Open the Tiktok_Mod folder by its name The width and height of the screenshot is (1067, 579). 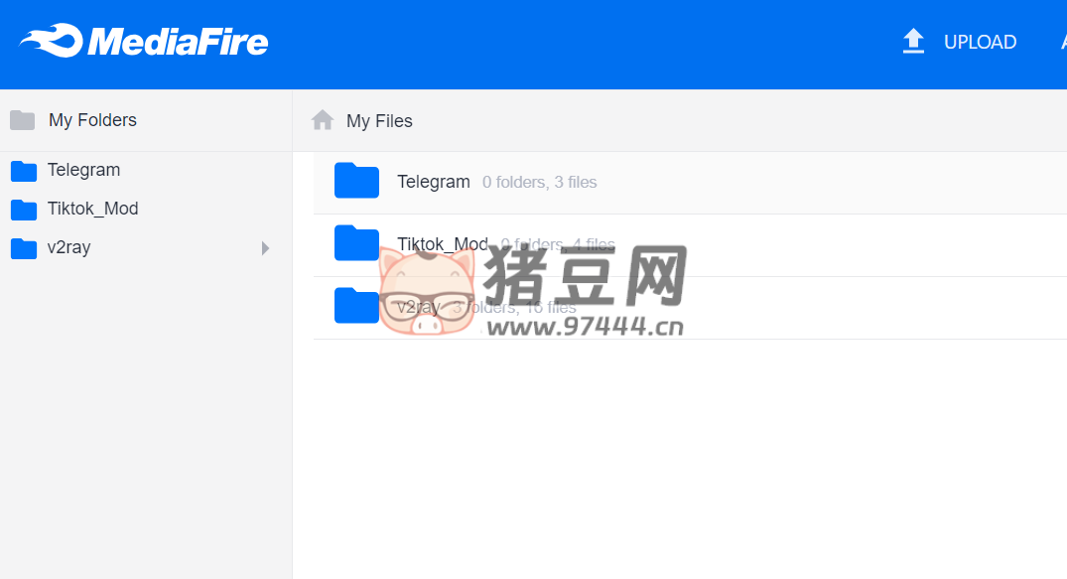coord(443,243)
